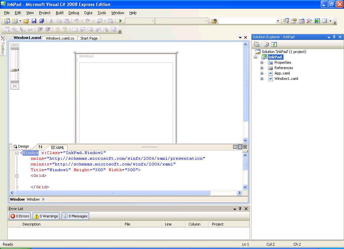Click the Start Page green arrow icon
Viewport: 344px width, 249px height.
pyautogui.click(x=317, y=21)
